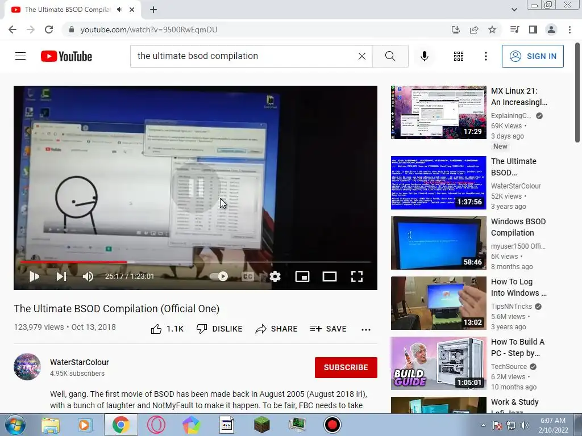
Task: Open the taskbar clock and date
Action: (553, 425)
